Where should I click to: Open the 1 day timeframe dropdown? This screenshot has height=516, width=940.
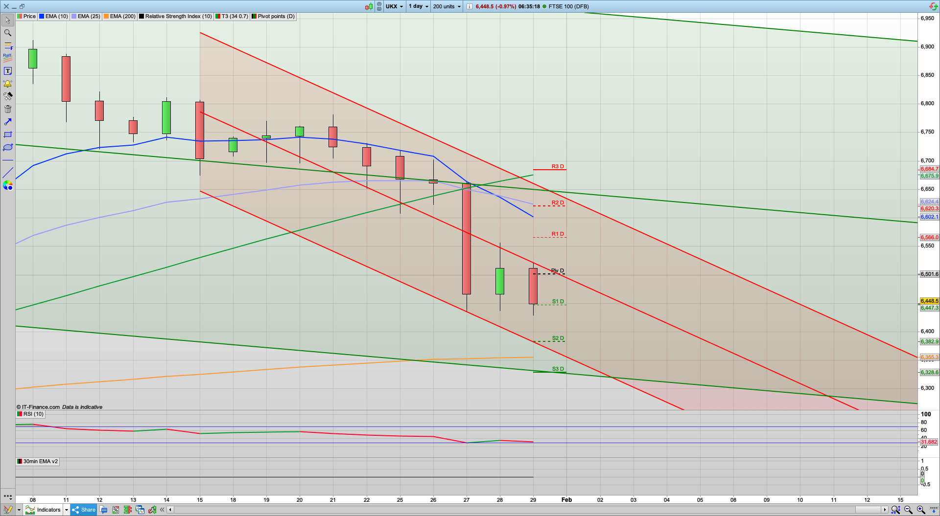point(418,6)
